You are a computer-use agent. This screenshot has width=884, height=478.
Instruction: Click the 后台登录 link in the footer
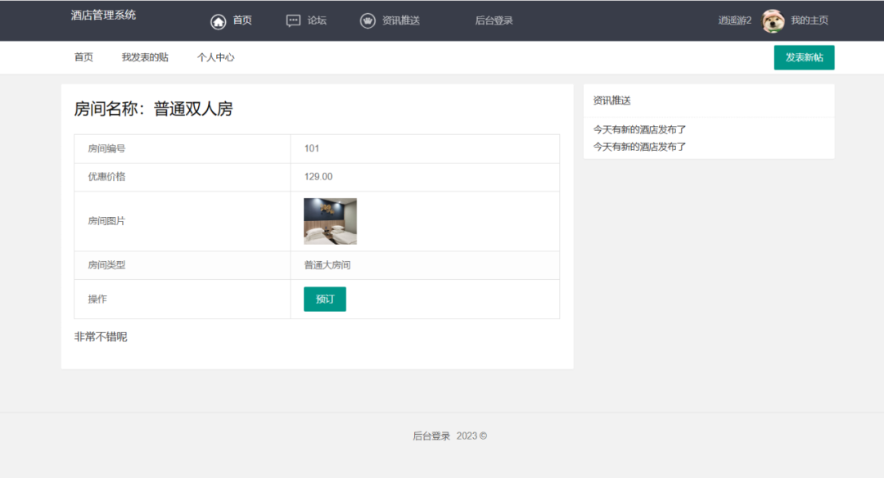(431, 435)
